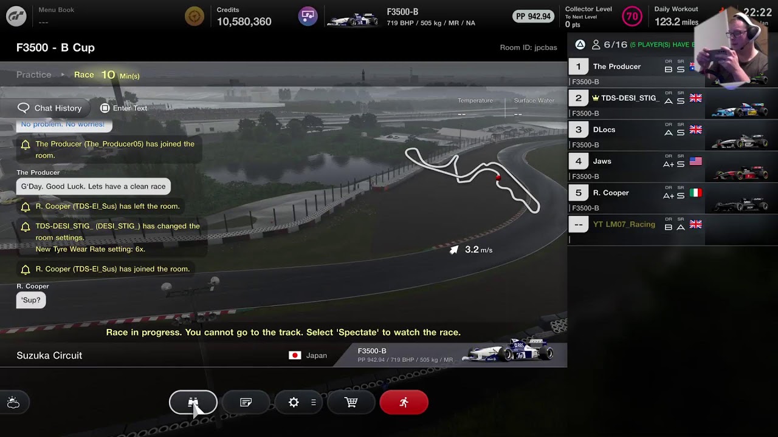
Task: Click the F3500-B car thumbnail in top bar
Action: 353,19
